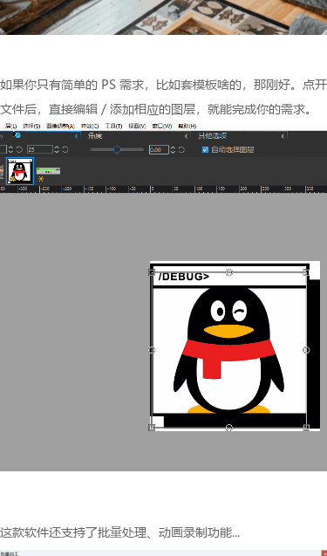Viewport: 327px width, 556px height.
Task: Open the 视图(V) menu
Action: [x=137, y=127]
